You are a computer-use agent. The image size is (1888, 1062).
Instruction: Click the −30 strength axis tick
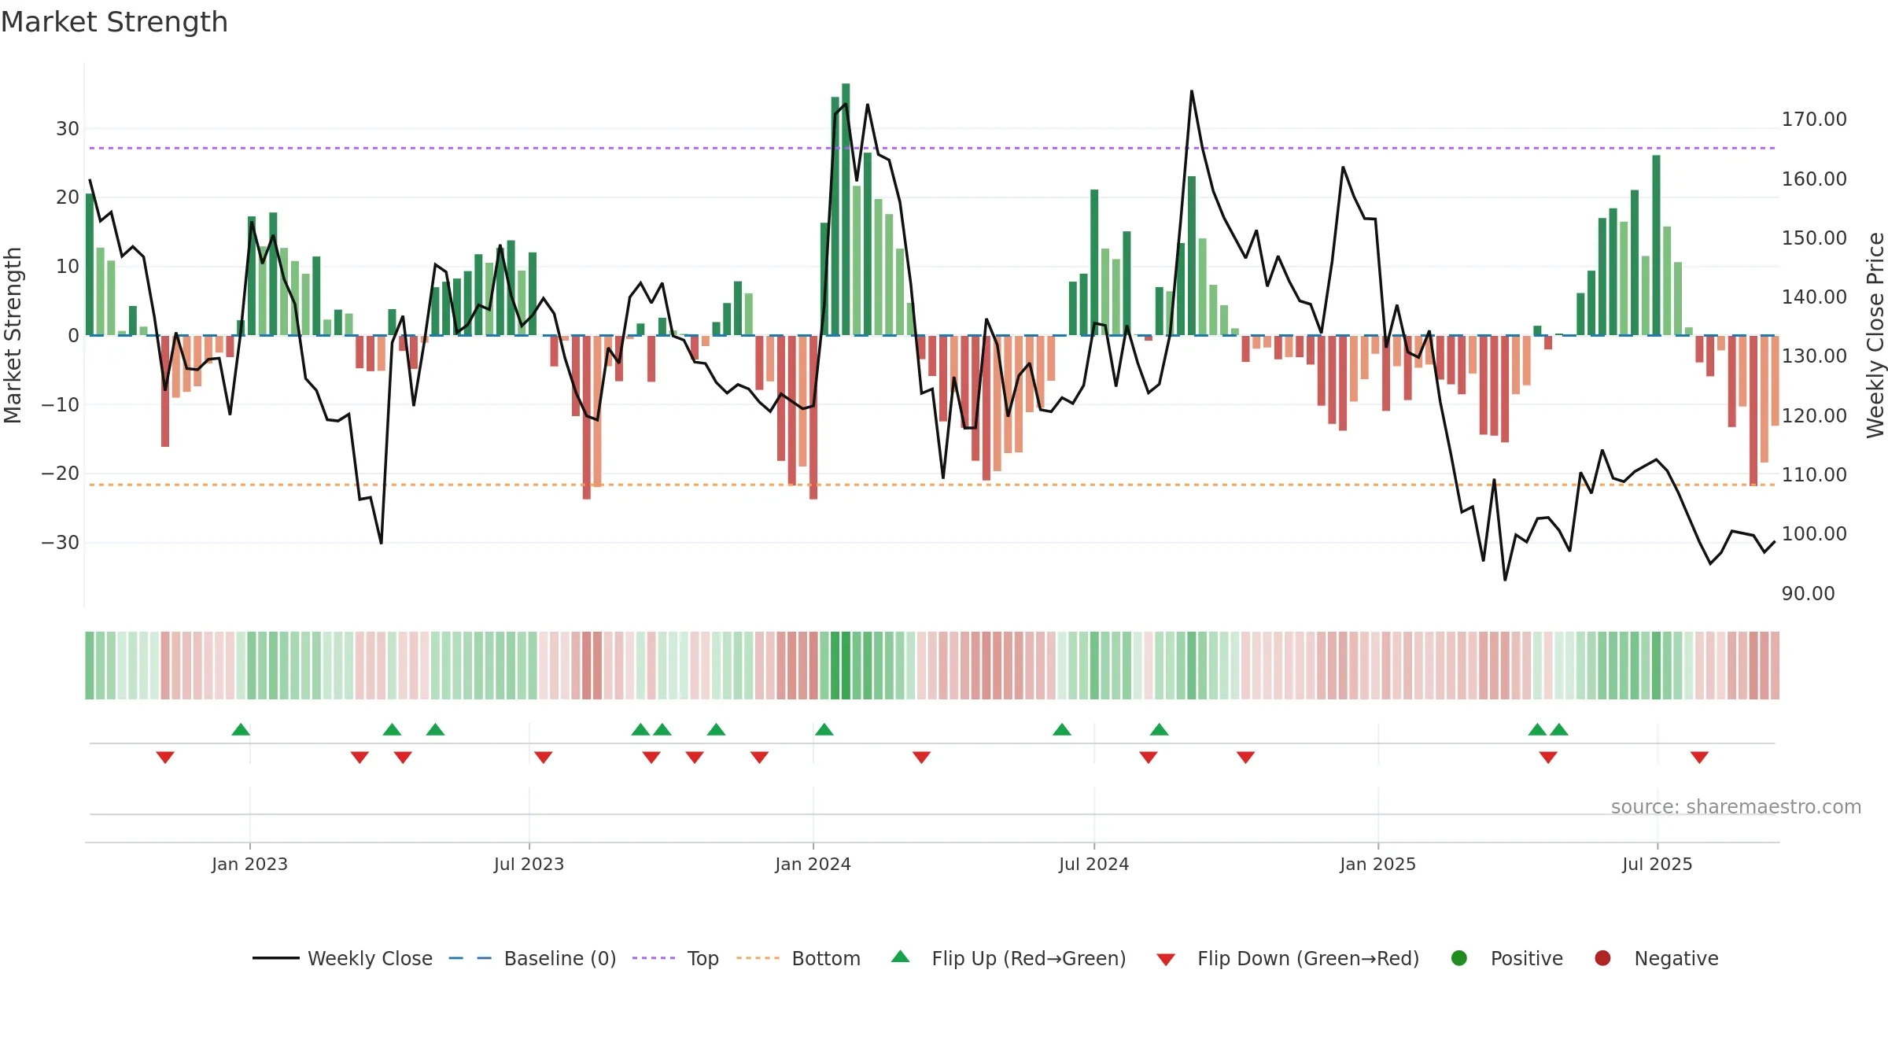[61, 543]
